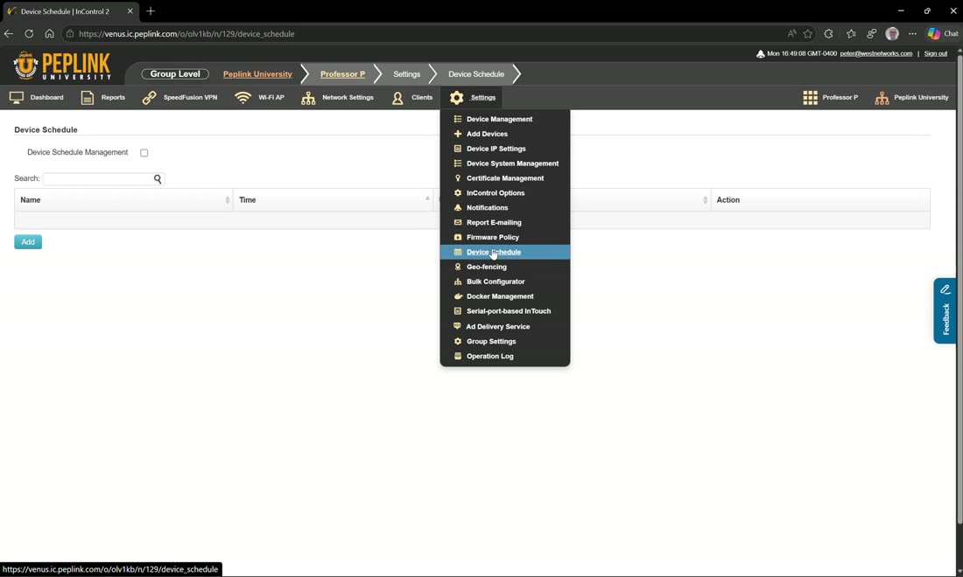Click the Reports document icon
The width and height of the screenshot is (963, 577).
click(x=88, y=98)
